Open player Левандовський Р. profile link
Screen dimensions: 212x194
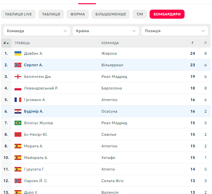click(41, 88)
